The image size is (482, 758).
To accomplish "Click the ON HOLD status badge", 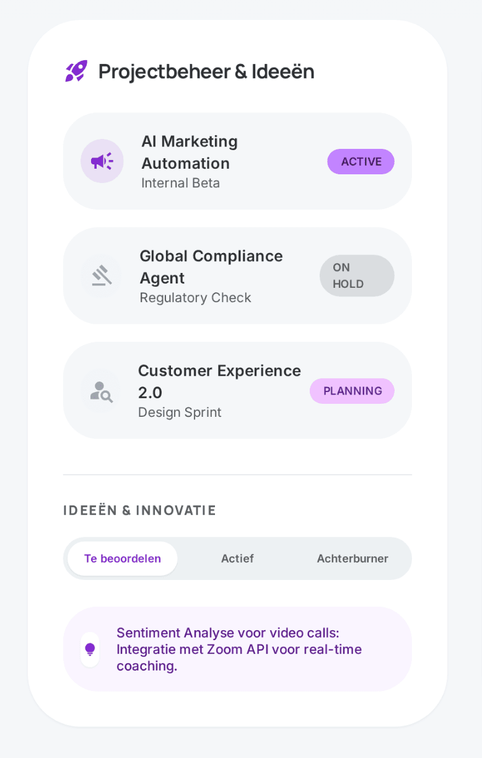I will click(357, 275).
